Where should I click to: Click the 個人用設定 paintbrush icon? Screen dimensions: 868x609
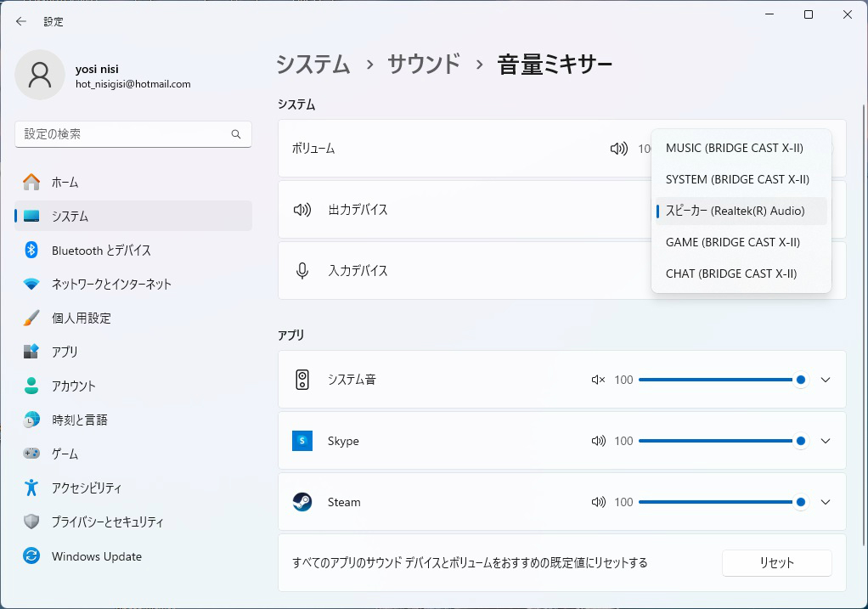click(31, 318)
